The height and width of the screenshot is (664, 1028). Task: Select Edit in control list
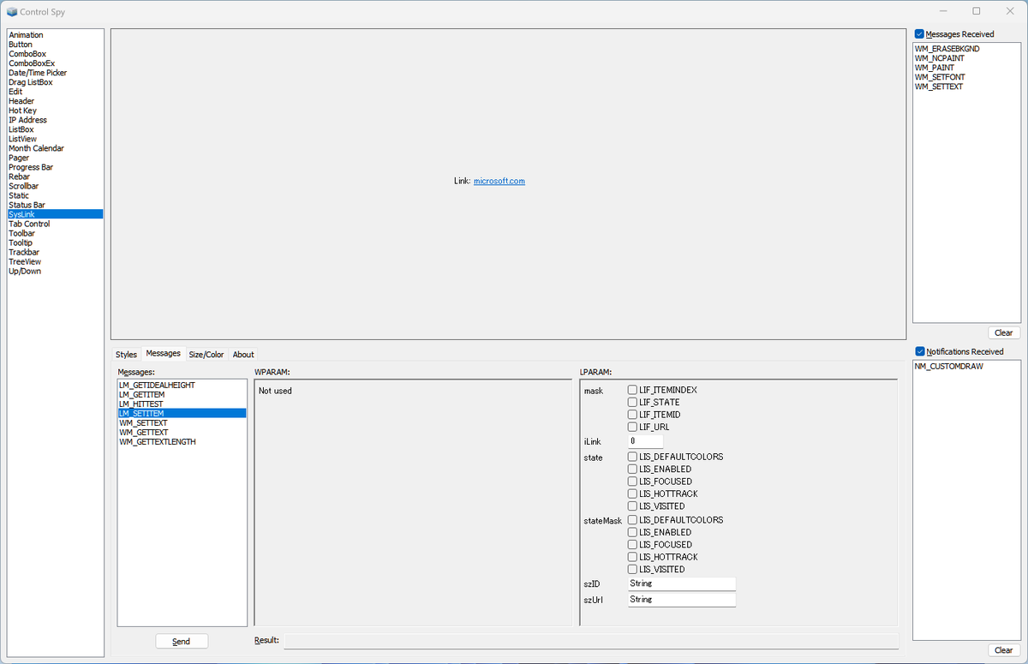[x=56, y=92]
